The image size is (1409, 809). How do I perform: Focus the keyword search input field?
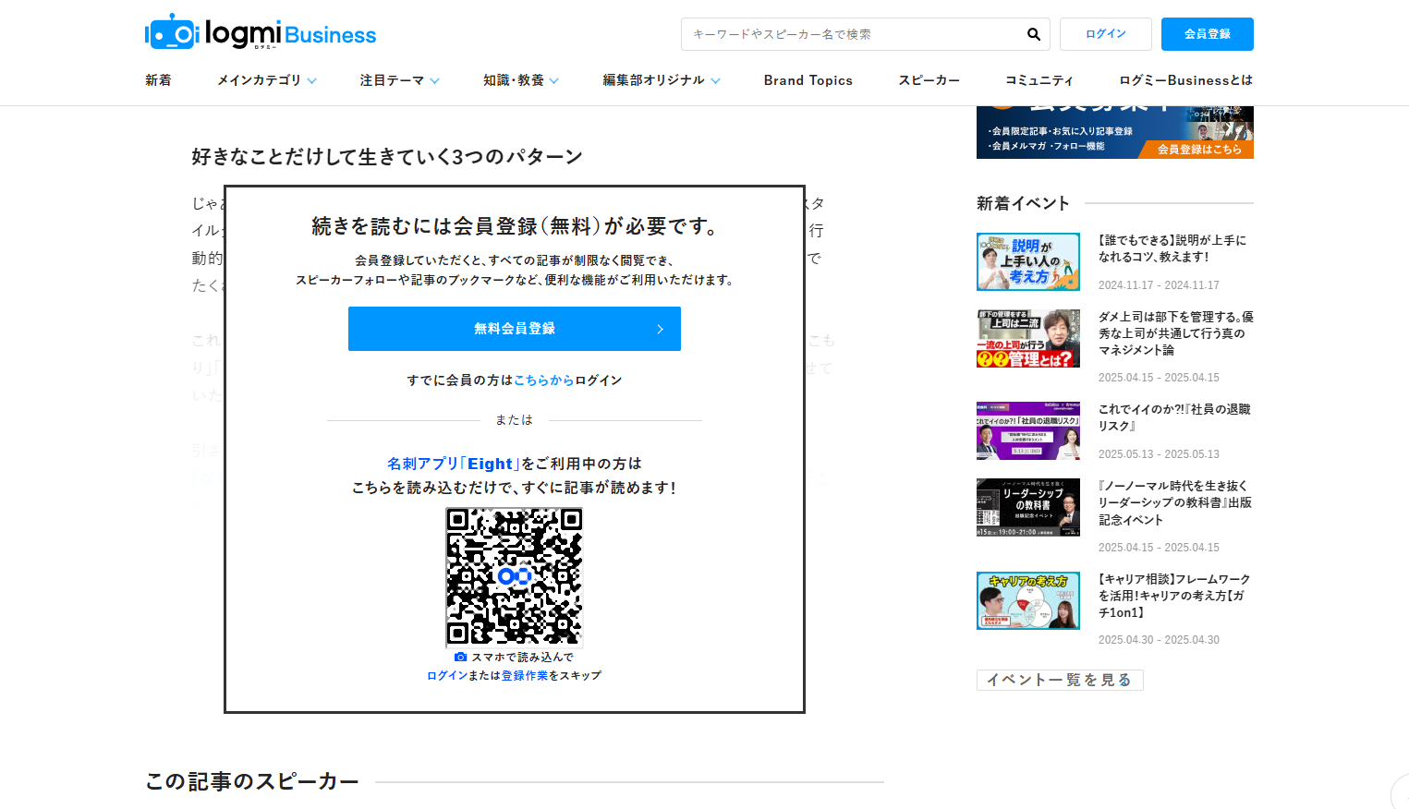pos(852,34)
